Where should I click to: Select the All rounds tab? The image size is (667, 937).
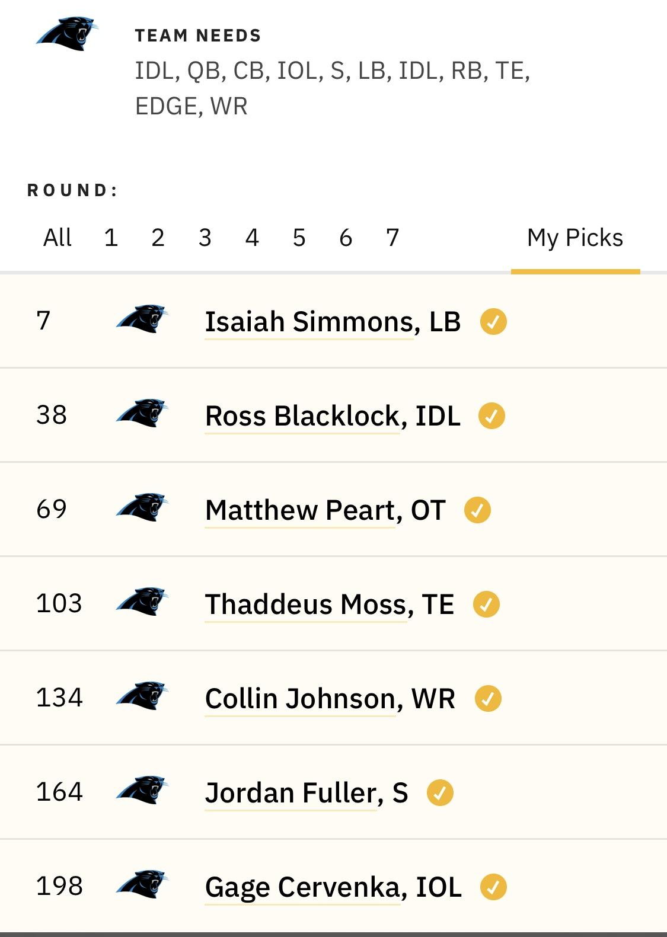click(58, 238)
